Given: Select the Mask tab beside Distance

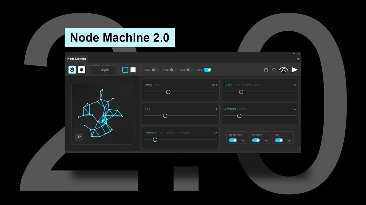Looking at the screenshot, I should pyautogui.click(x=238, y=85).
